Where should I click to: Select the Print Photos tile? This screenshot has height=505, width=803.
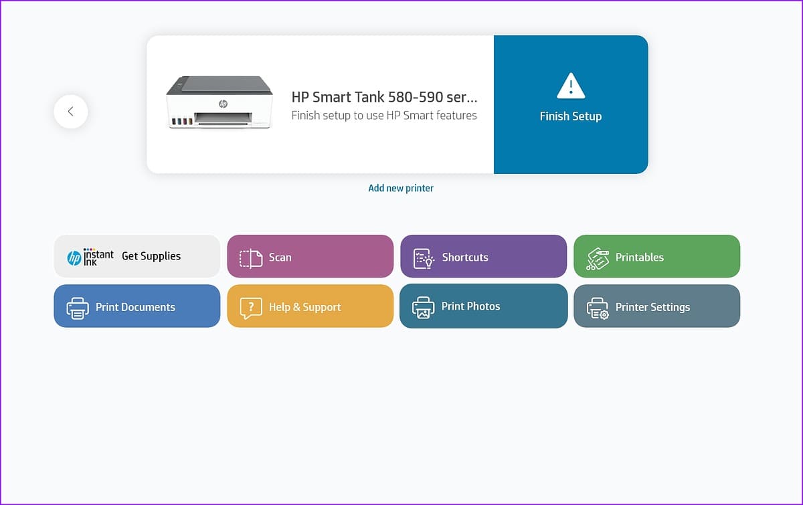(x=484, y=306)
